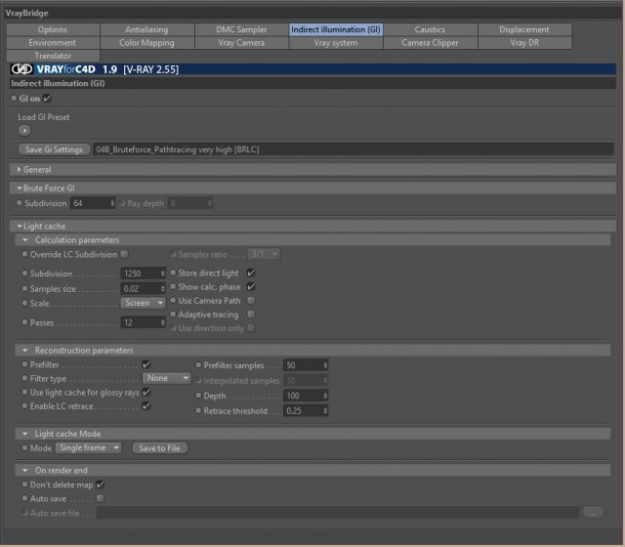Viewport: 625px width, 547px height.
Task: Switch to the Options tab
Action: 53,29
